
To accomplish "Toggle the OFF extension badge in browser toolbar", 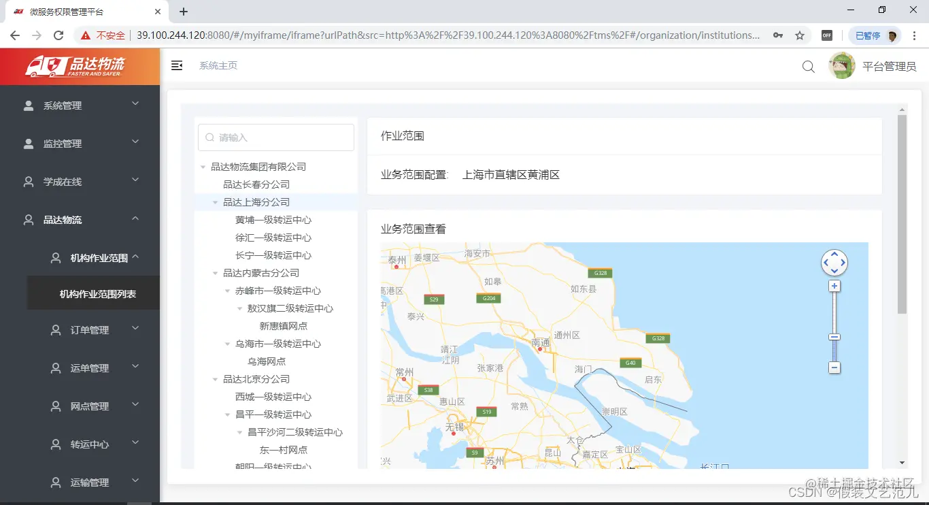I will click(827, 35).
